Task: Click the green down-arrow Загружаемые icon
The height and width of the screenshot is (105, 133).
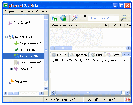Action: click(x=16, y=43)
